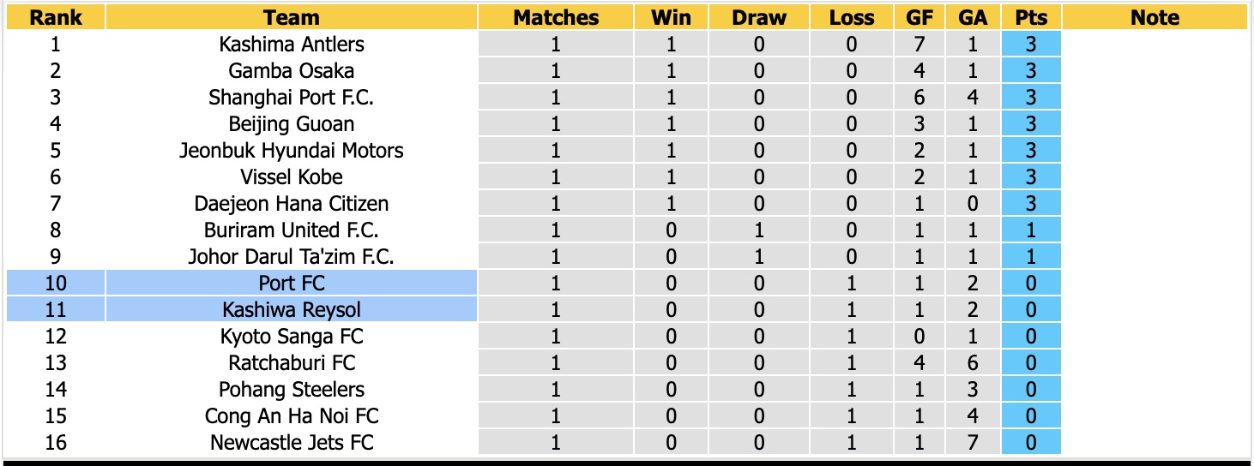
Task: Click the Team column header
Action: pyautogui.click(x=292, y=17)
